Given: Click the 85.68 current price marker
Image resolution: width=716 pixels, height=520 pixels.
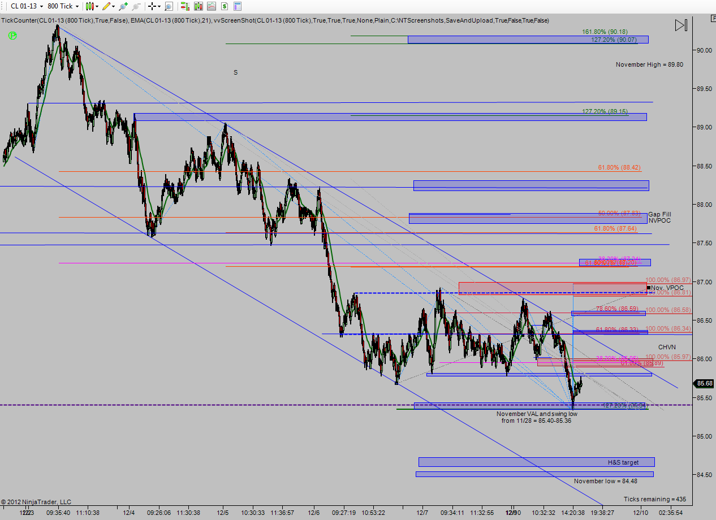Looking at the screenshot, I should (x=705, y=383).
